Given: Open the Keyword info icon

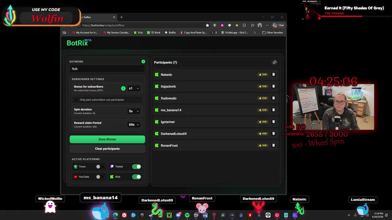Looking at the screenshot, I should coord(143,61).
